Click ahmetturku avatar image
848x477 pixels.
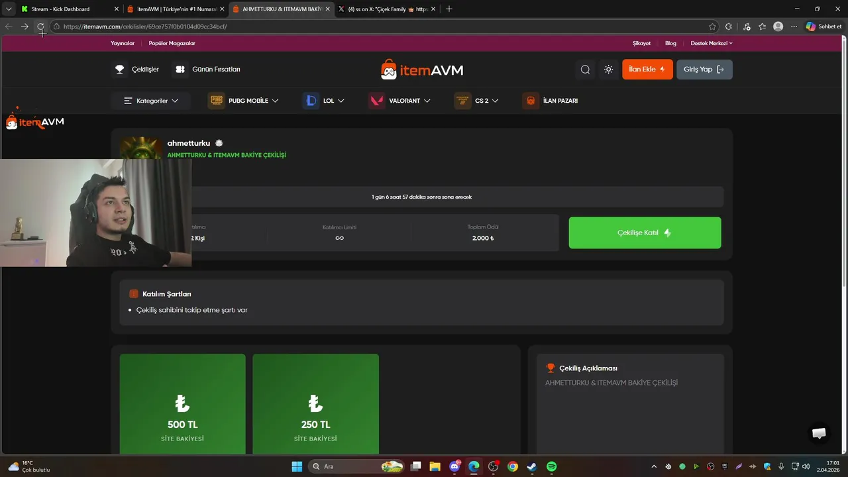coord(141,148)
